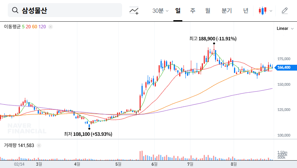
Task: Click the search magnifier icon
Action: [x=15, y=10]
